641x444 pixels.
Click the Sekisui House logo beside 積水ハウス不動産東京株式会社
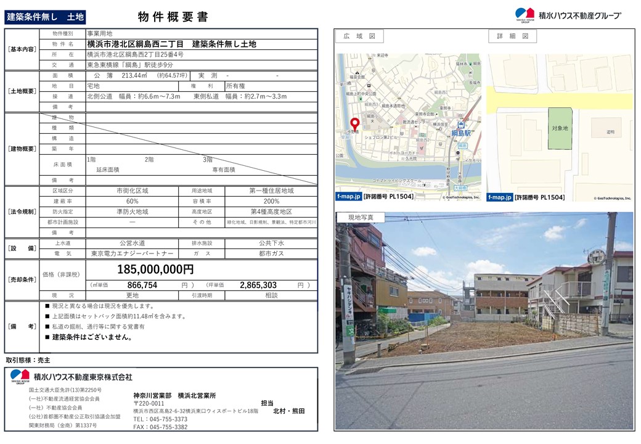(x=20, y=377)
